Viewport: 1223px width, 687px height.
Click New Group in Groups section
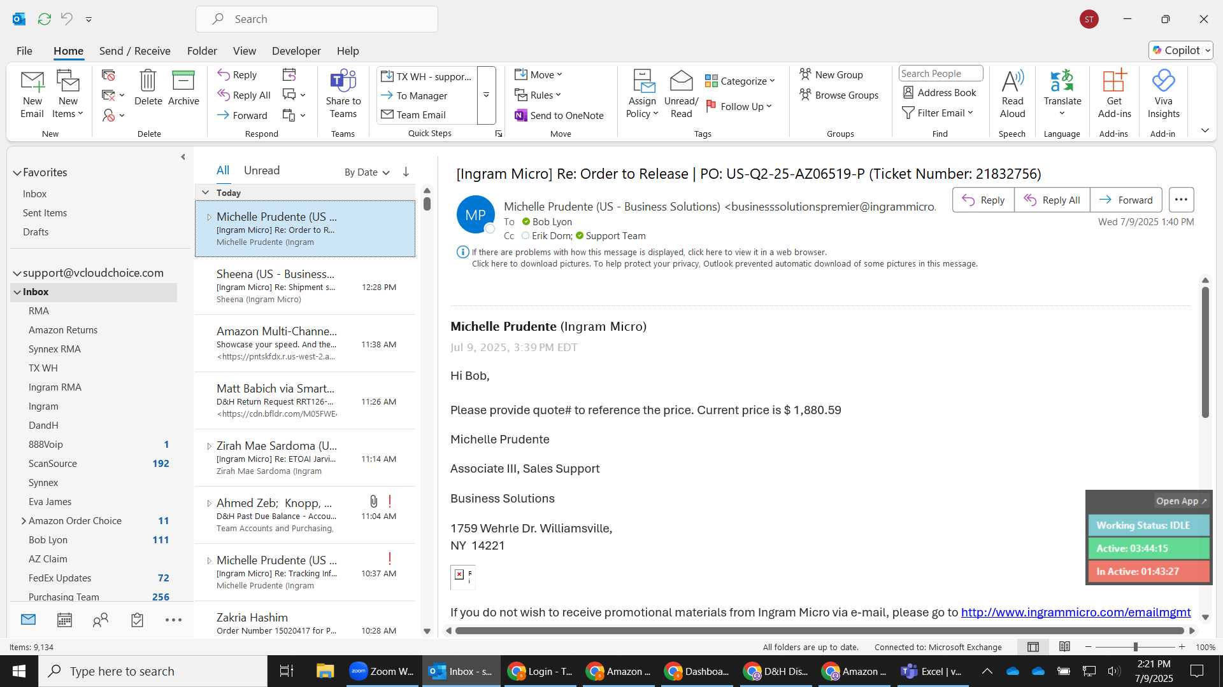[x=831, y=74]
